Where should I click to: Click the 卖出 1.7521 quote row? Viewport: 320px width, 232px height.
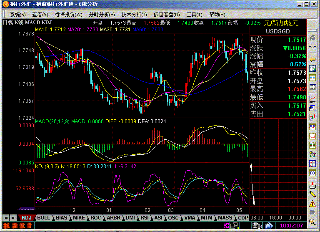278,114
